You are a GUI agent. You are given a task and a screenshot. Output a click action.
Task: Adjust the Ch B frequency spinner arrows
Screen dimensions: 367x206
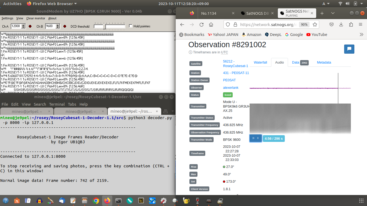point(57,26)
